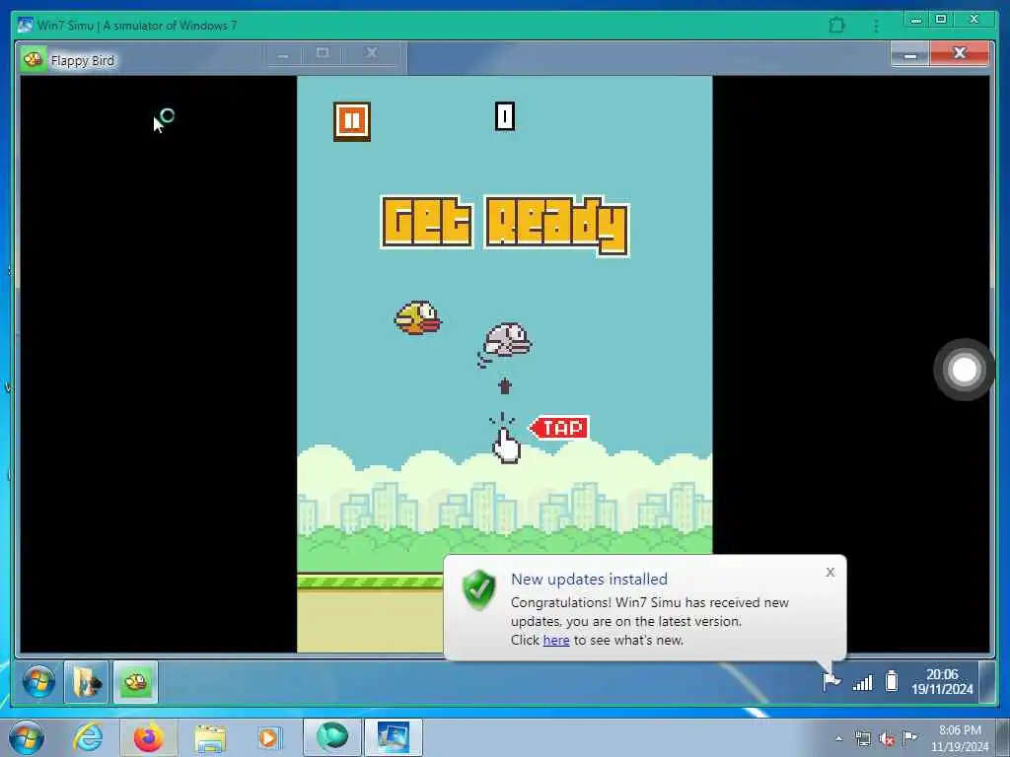Image resolution: width=1010 pixels, height=757 pixels.
Task: Click the host Action Center flag icon
Action: tap(910, 737)
